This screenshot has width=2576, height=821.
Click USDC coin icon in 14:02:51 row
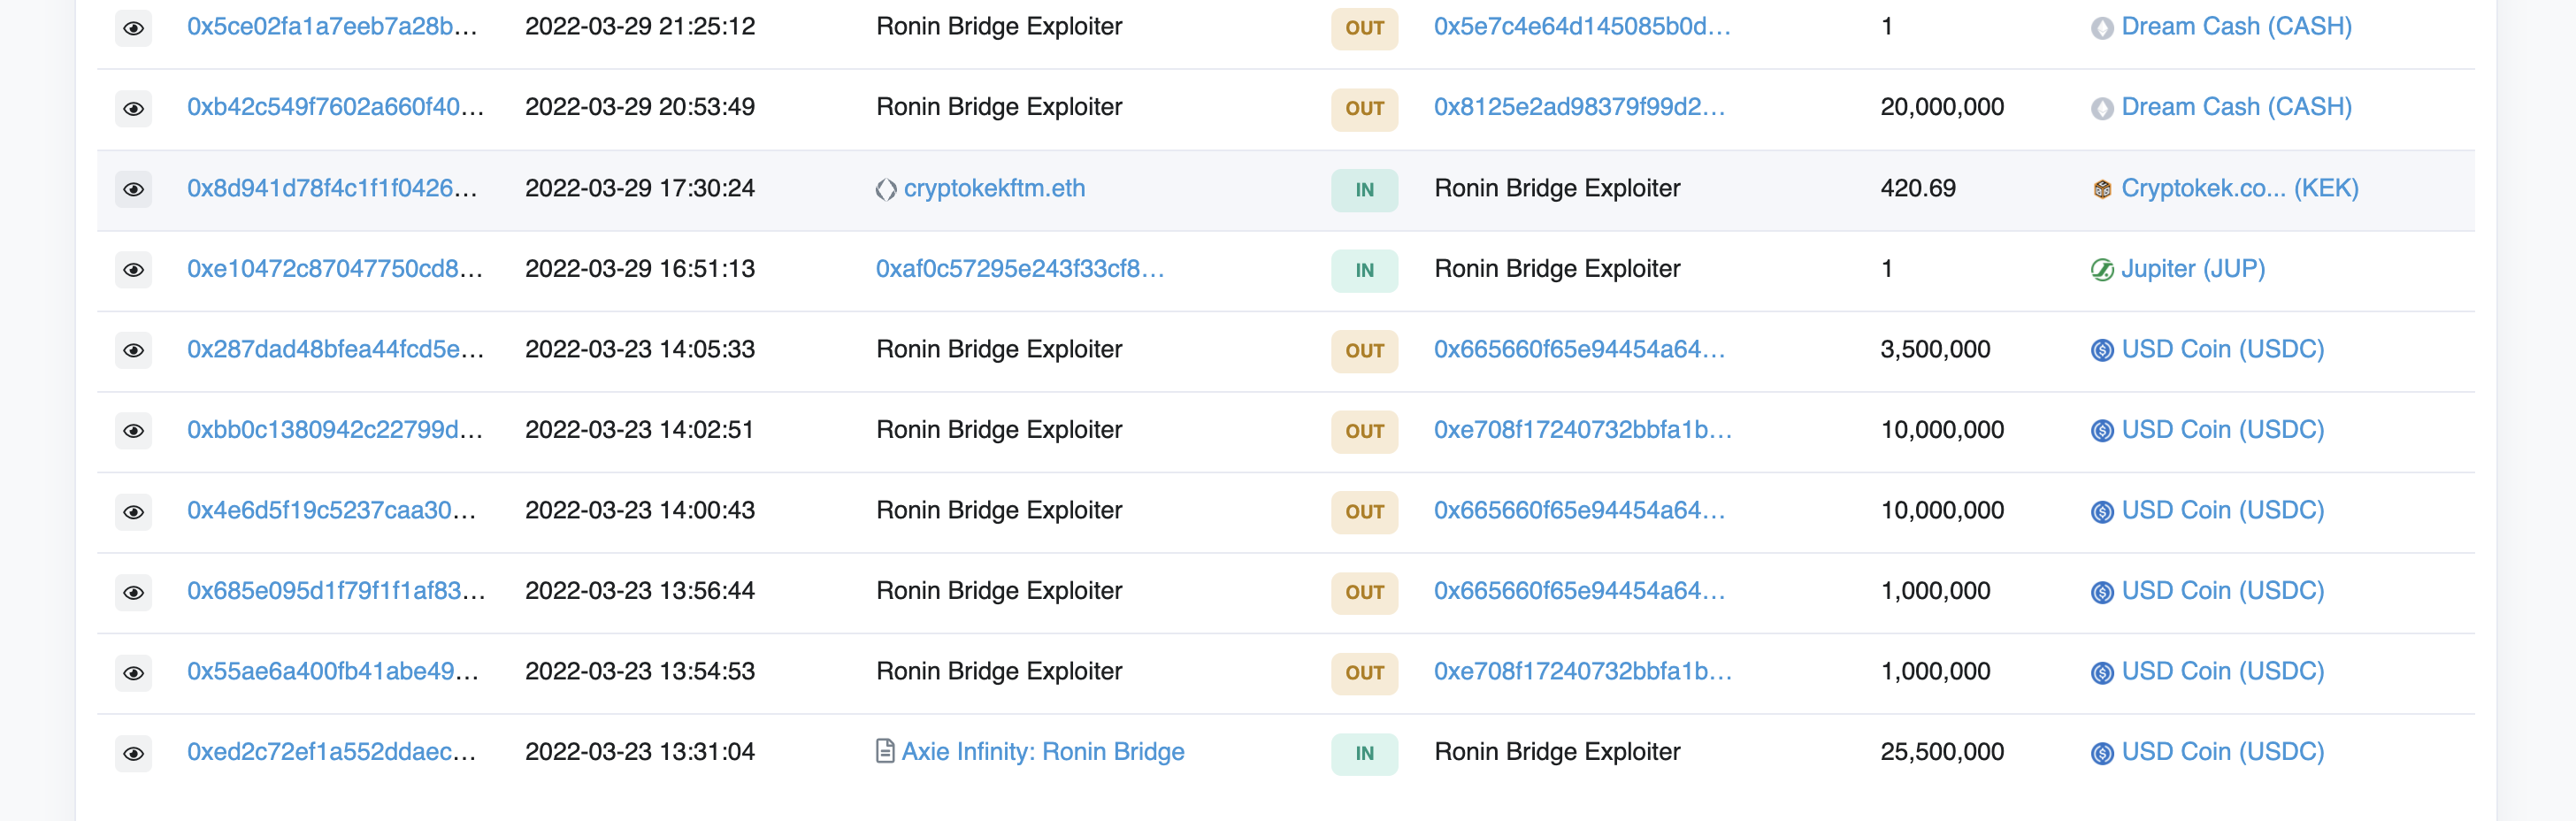pos(2102,431)
